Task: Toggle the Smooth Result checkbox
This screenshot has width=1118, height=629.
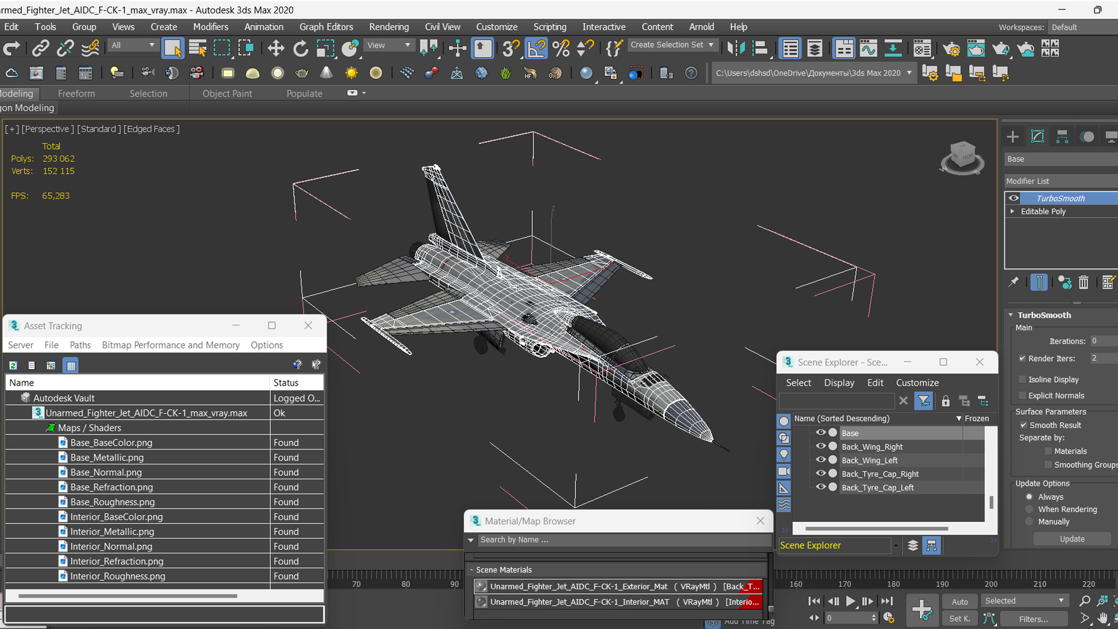Action: tap(1023, 425)
